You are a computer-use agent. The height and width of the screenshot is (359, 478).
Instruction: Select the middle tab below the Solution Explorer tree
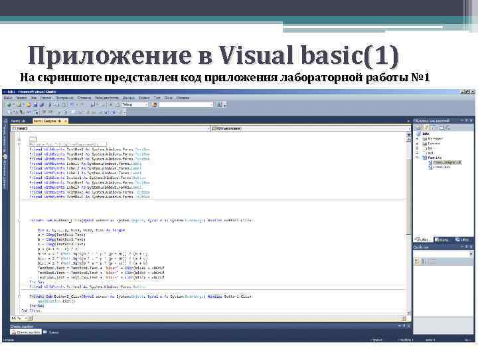point(441,239)
